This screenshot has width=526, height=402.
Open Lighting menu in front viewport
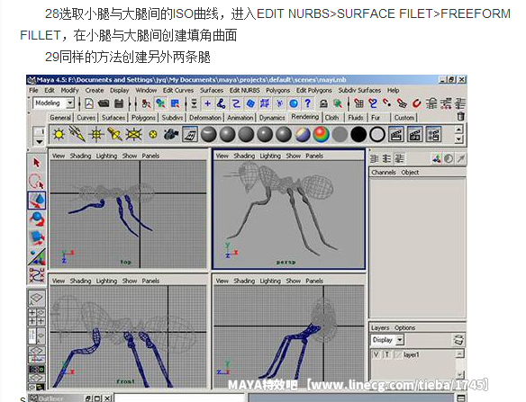(106, 281)
